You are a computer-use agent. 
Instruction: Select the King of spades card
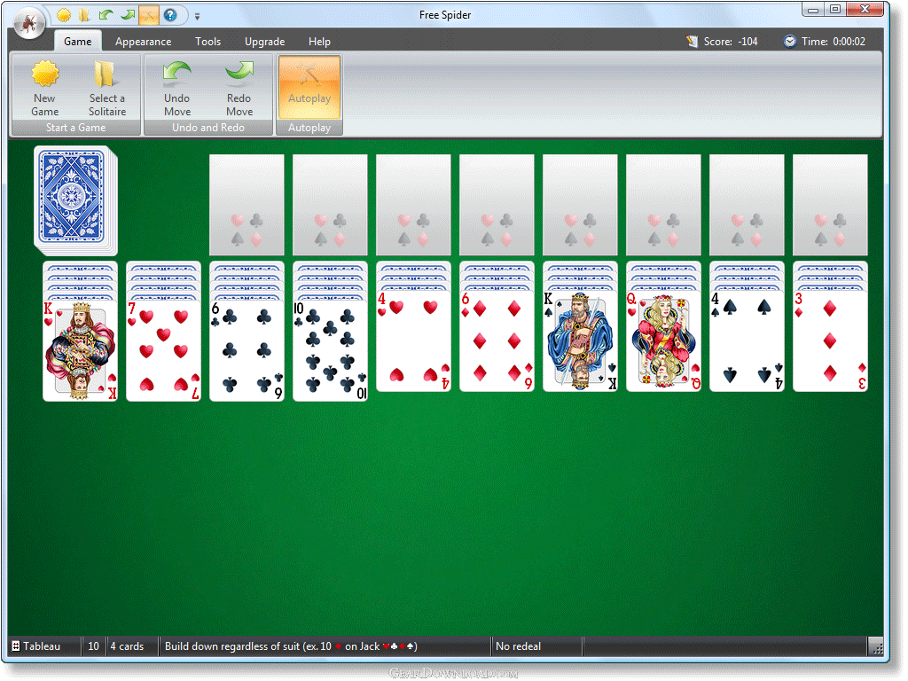click(580, 340)
